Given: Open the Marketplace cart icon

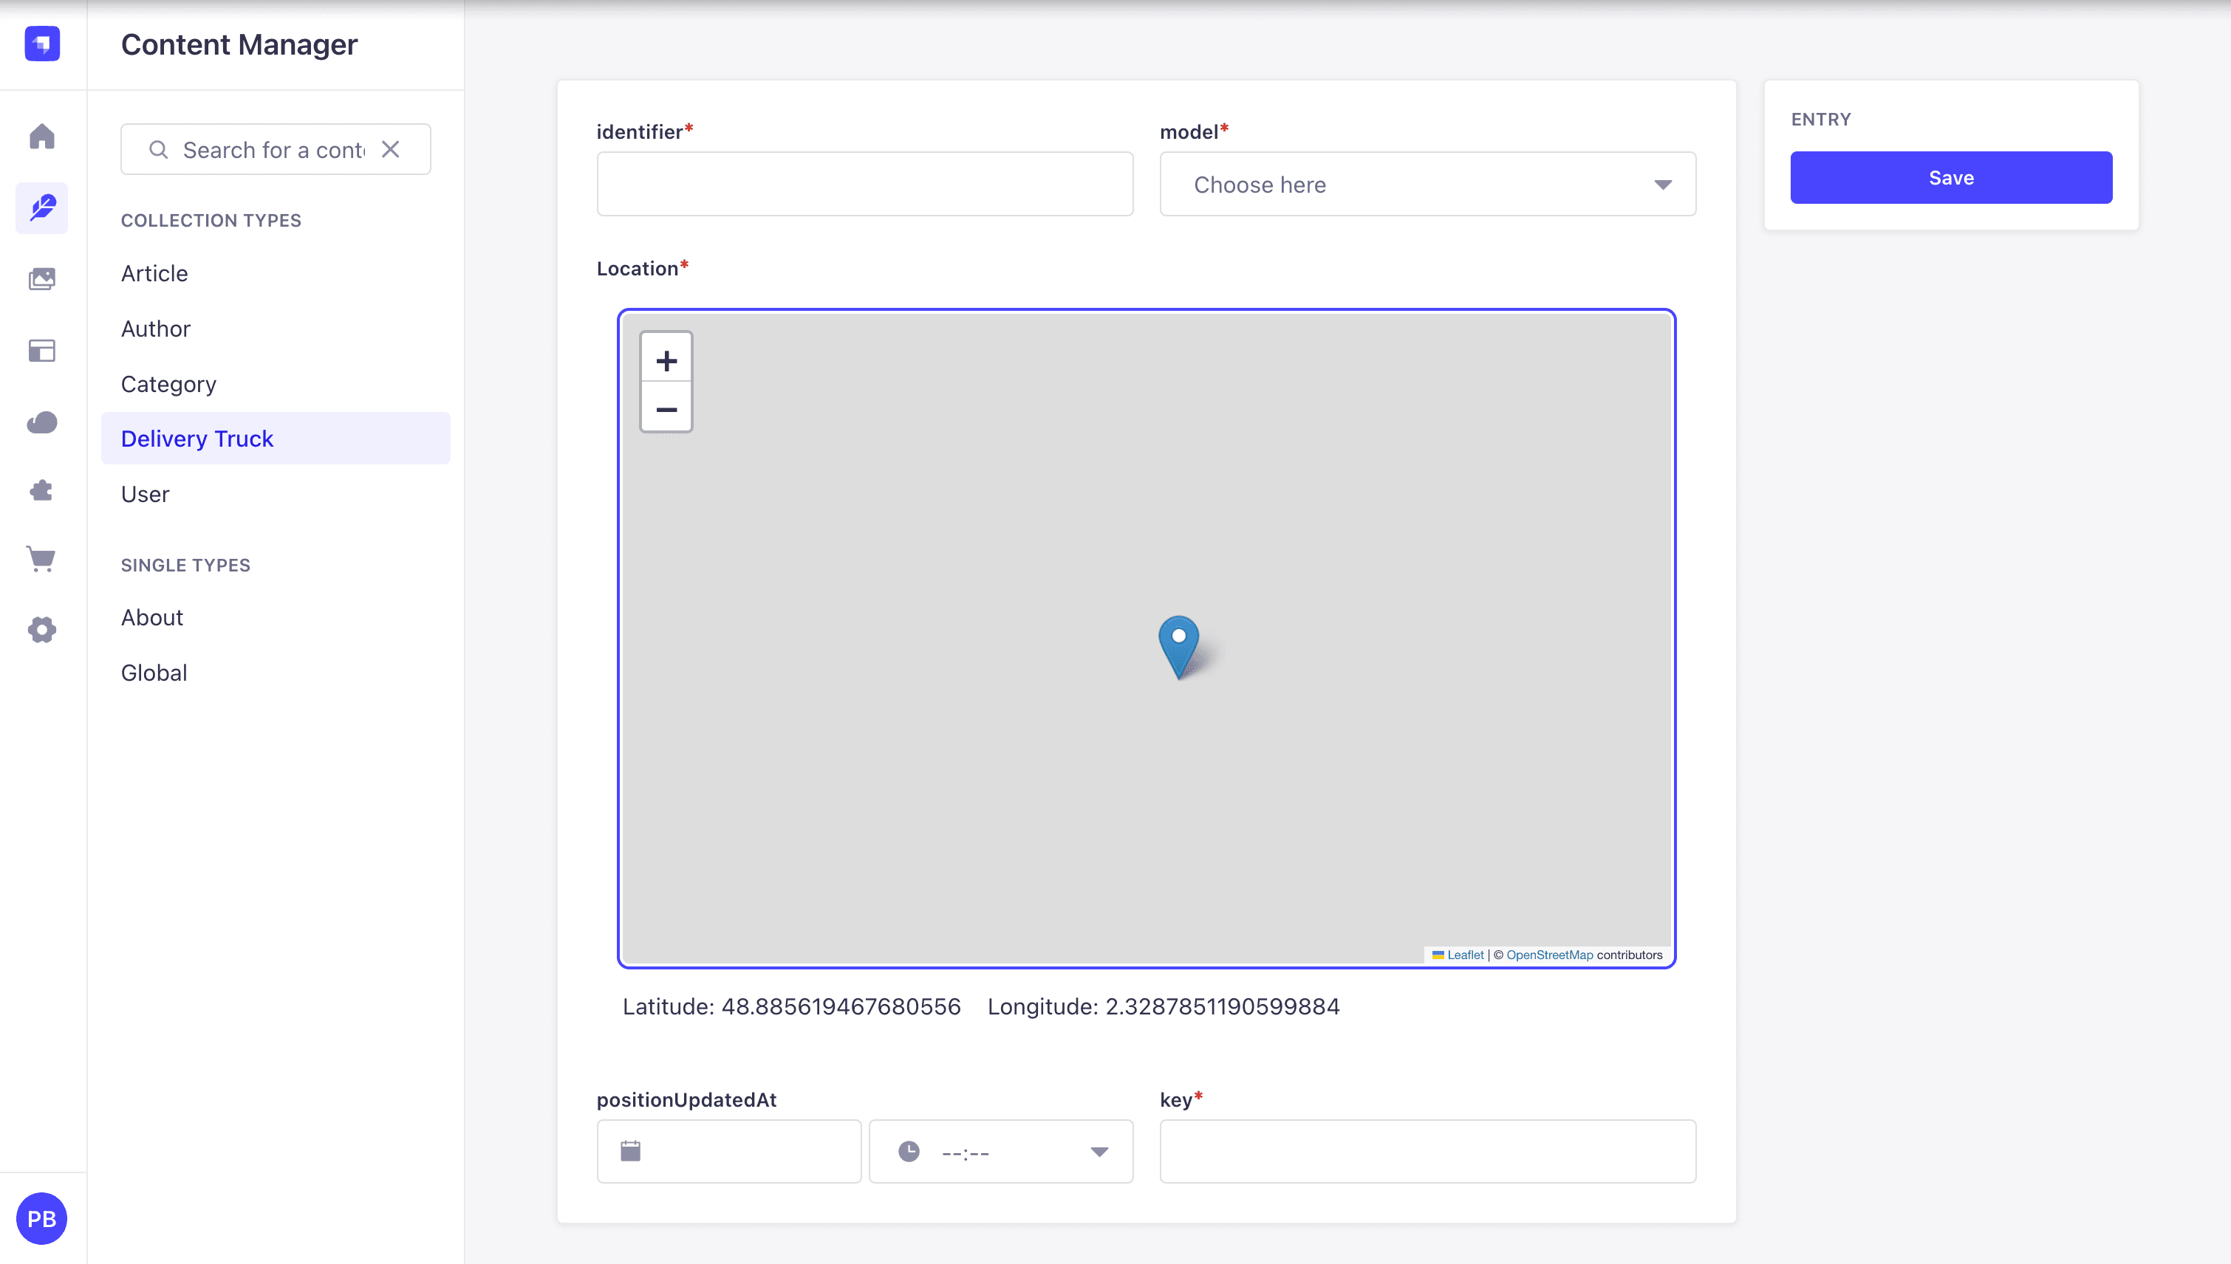Looking at the screenshot, I should click(41, 559).
